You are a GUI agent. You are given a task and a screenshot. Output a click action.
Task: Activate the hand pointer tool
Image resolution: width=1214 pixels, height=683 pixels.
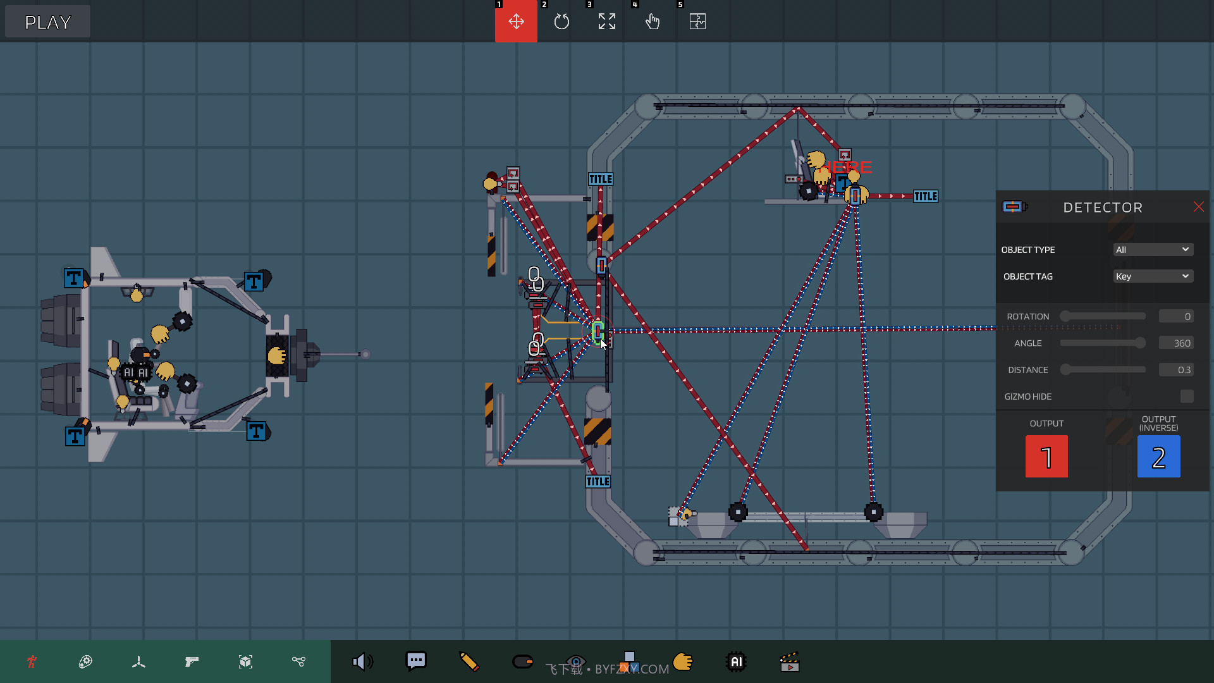point(652,21)
